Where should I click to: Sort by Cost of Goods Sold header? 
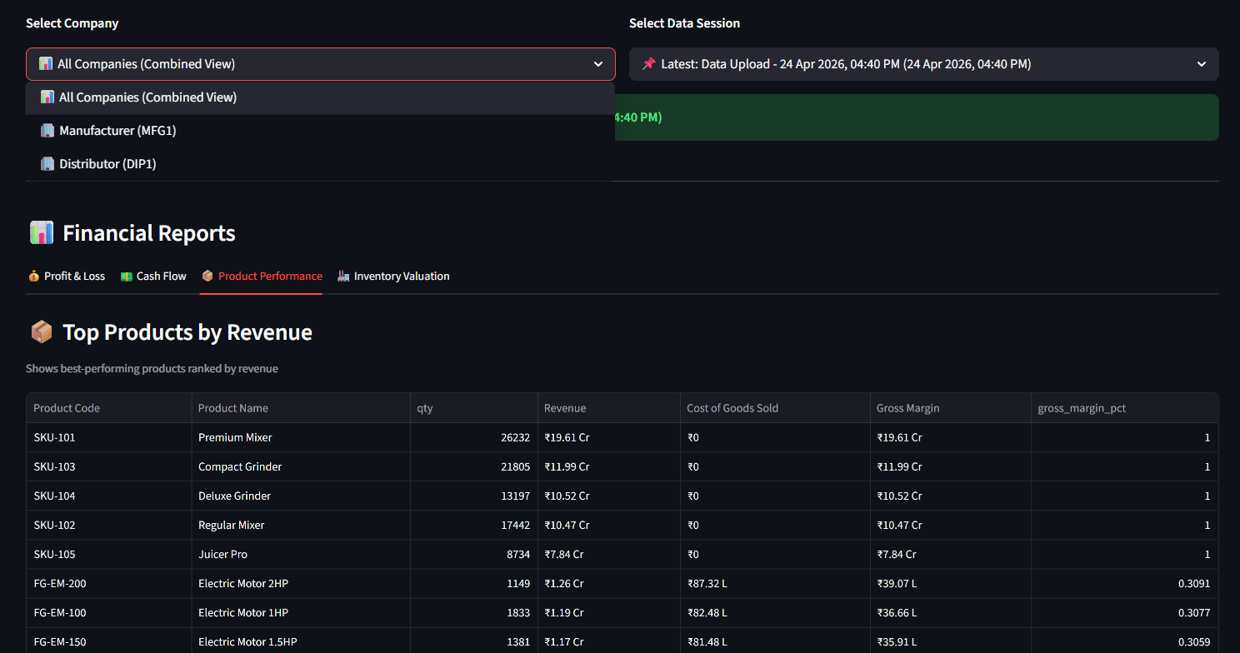pyautogui.click(x=775, y=408)
